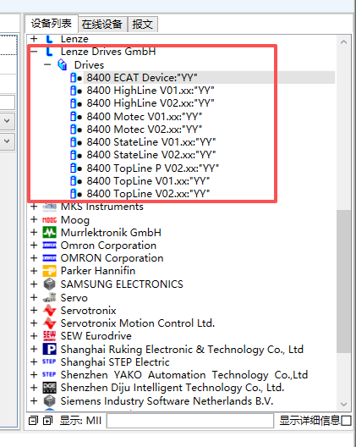The width and height of the screenshot is (356, 447).
Task: Click the collapse-all tree icon
Action: point(33,421)
